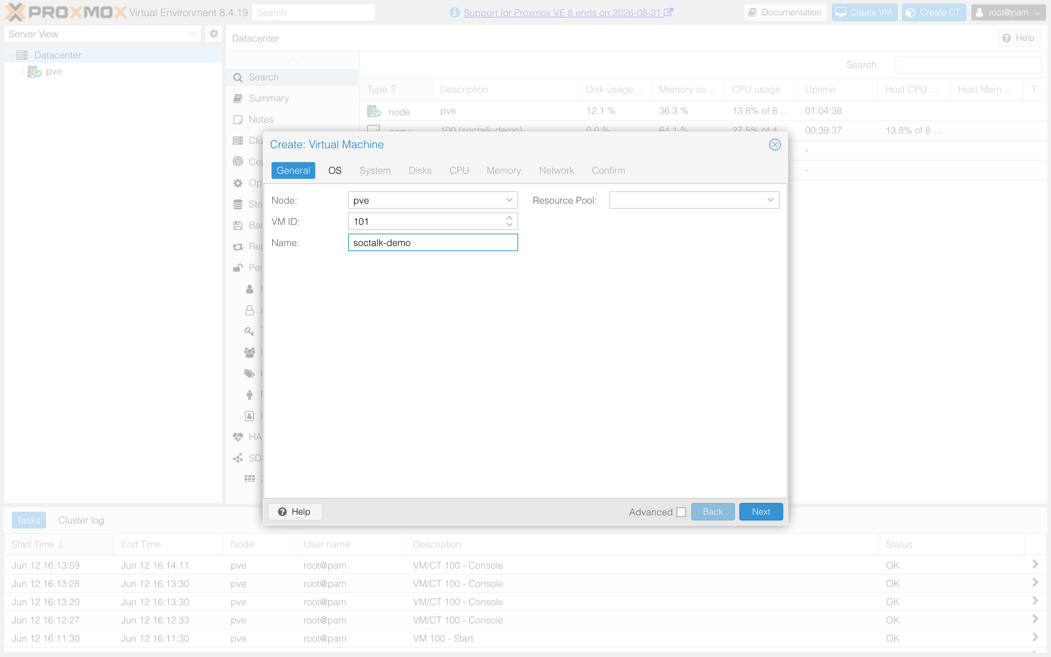Image resolution: width=1051 pixels, height=657 pixels.
Task: Switch to the Memory tab
Action: [x=503, y=171]
